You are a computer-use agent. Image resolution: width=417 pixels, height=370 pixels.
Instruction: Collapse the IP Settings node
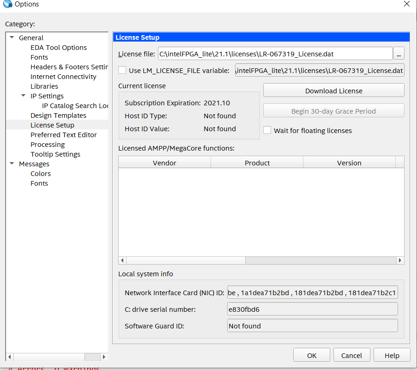[x=24, y=96]
